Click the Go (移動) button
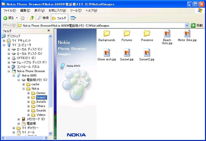Image resolution: width=206 pixels, height=141 pixels. [197, 25]
